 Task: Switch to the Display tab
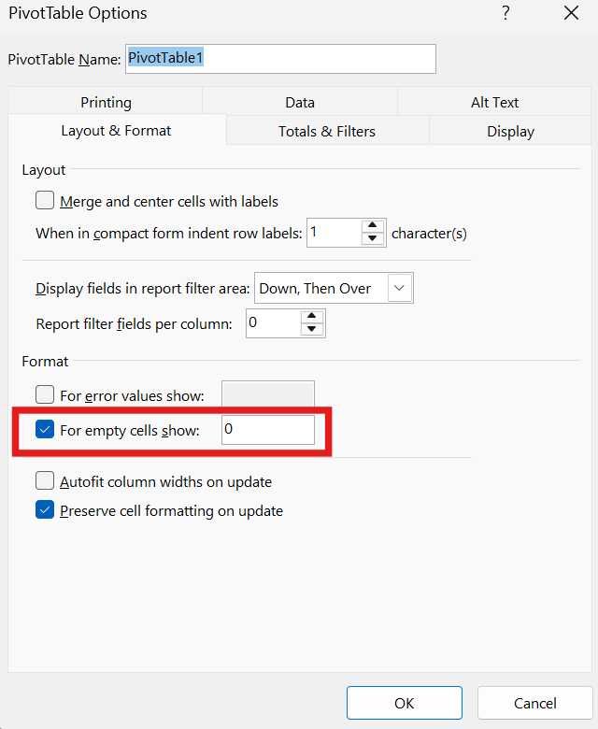510,132
